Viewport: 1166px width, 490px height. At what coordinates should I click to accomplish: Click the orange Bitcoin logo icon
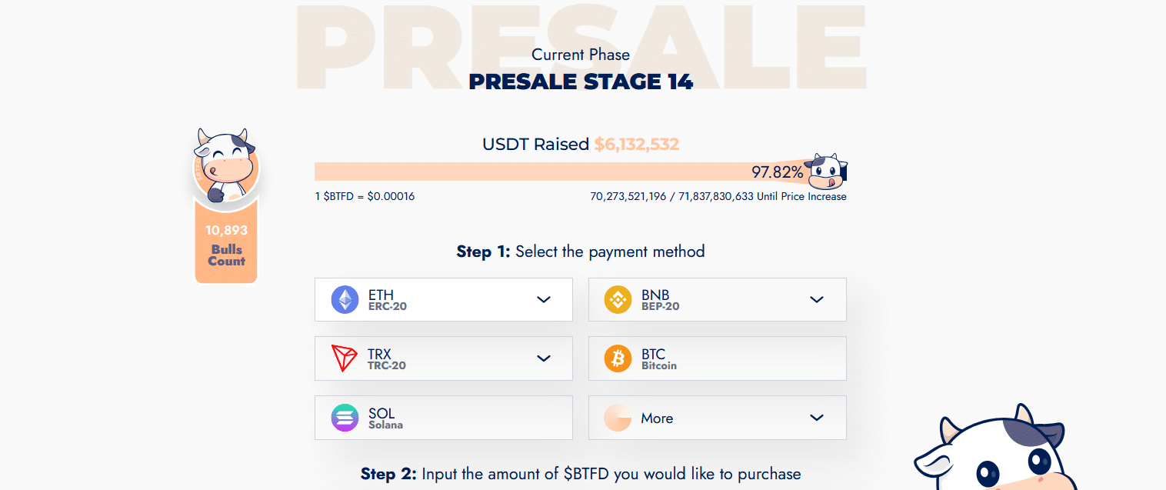point(618,358)
